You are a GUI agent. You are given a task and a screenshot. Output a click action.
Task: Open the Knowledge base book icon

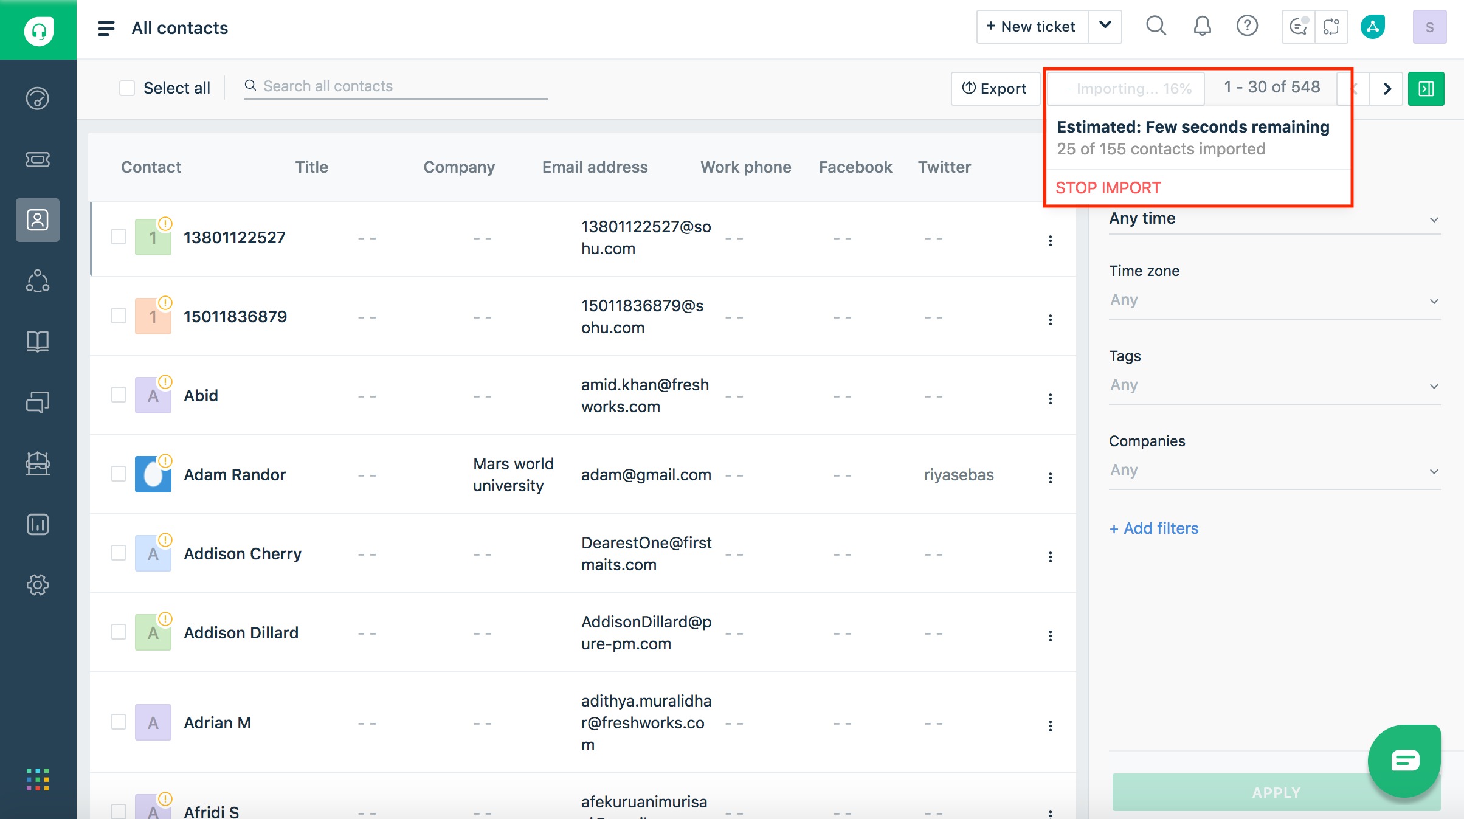click(x=38, y=341)
